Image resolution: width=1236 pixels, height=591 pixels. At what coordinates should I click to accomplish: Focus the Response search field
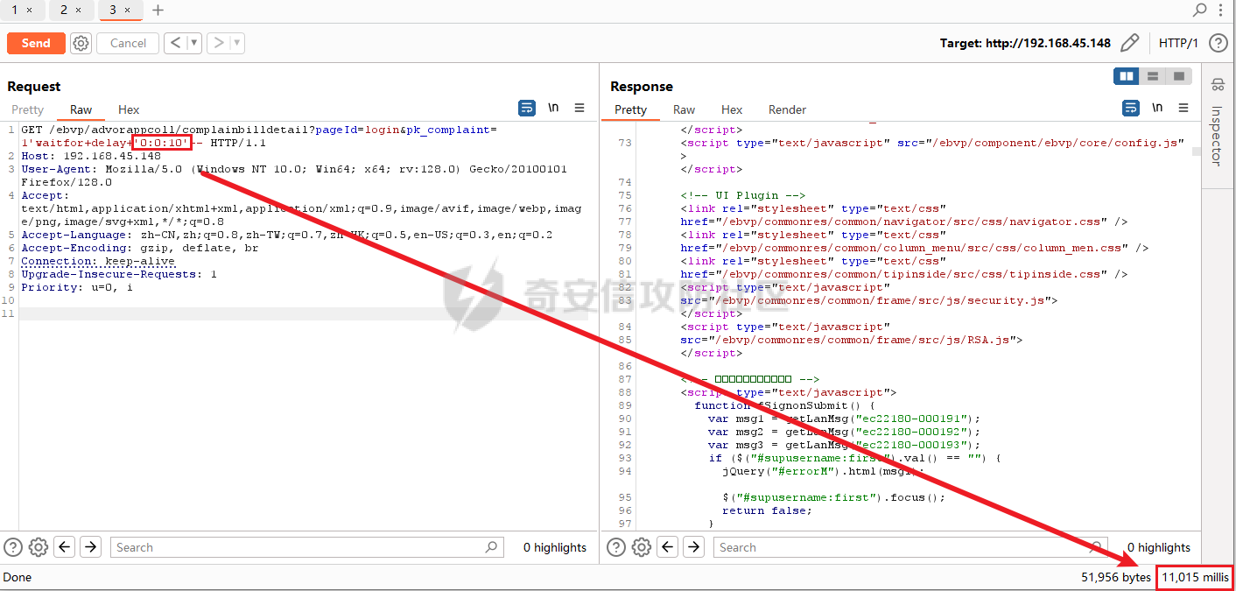[911, 547]
